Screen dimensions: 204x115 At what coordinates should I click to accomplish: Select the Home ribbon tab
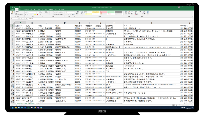click(x=17, y=9)
